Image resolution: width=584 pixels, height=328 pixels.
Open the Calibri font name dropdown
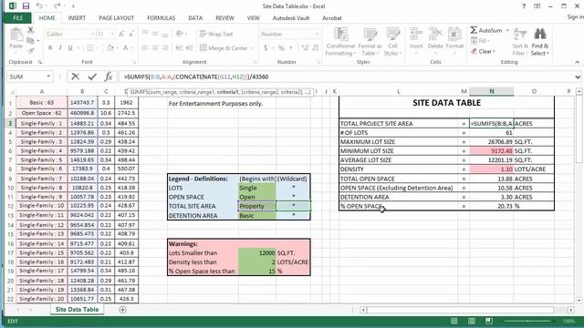(93, 34)
